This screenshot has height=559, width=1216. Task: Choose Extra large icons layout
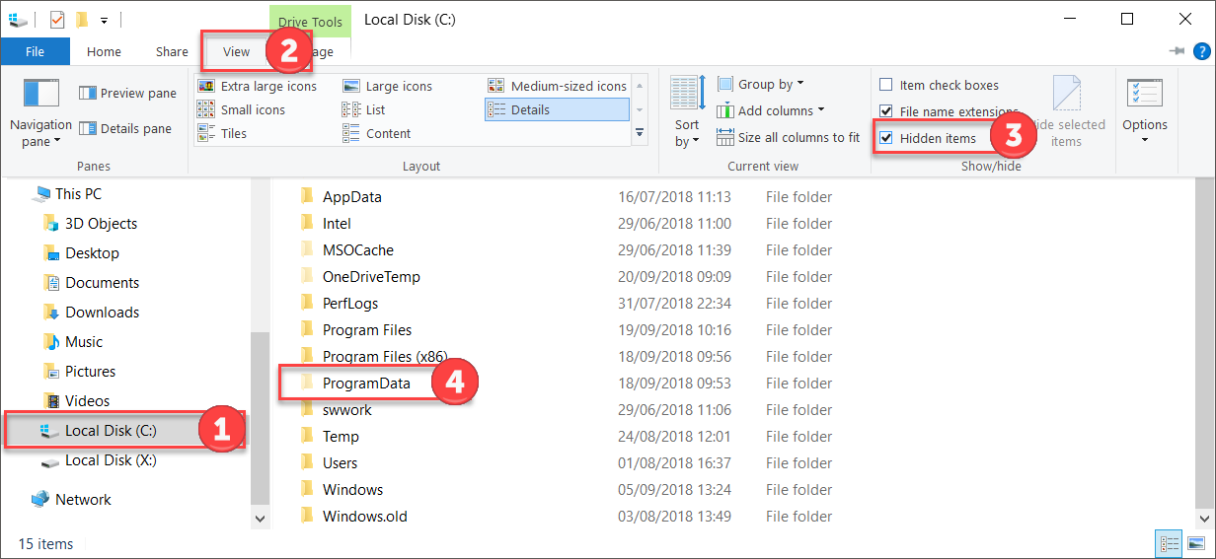coord(258,86)
